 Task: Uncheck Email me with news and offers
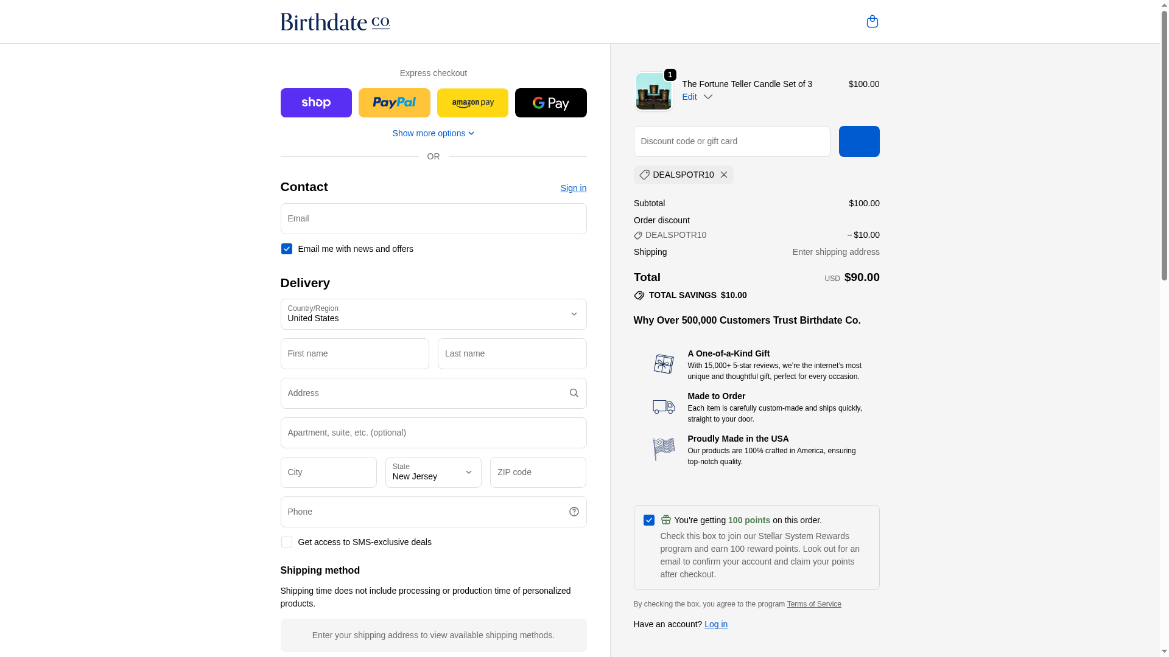[287, 249]
